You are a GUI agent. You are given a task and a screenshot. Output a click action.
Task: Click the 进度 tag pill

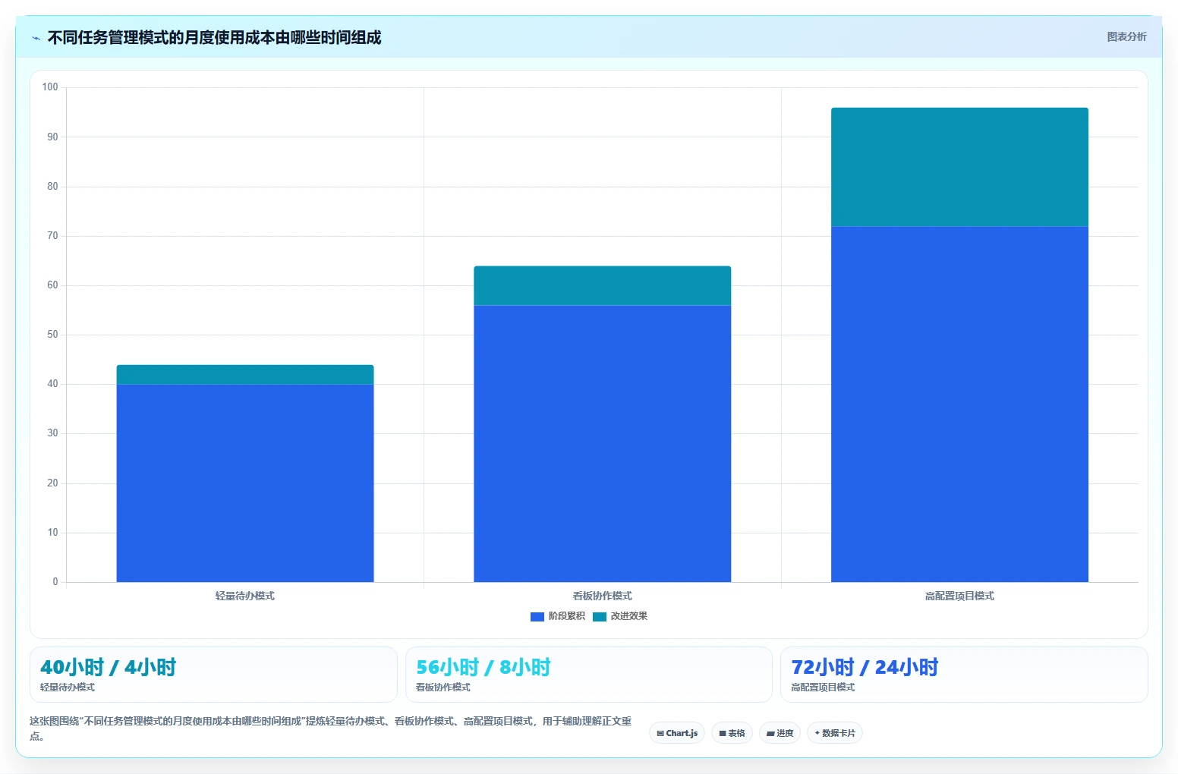780,733
